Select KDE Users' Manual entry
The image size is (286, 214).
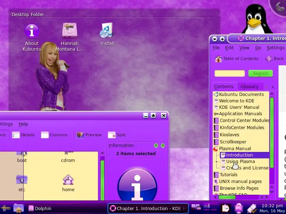(239, 107)
